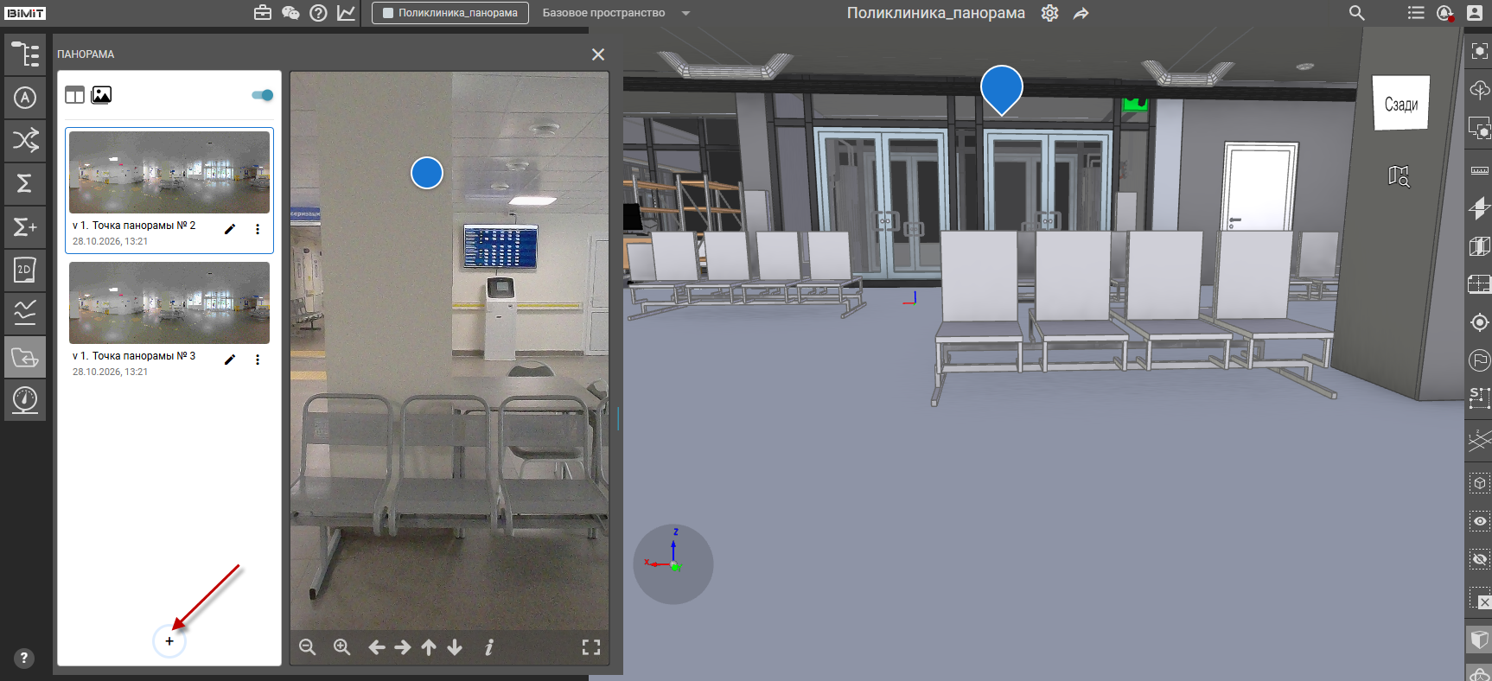
Task: Open options menu for Точка панорамы № 2
Action: (258, 229)
